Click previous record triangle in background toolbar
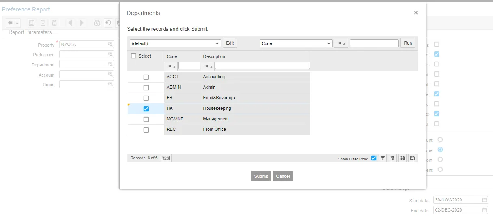This screenshot has height=218, width=493. [70, 23]
